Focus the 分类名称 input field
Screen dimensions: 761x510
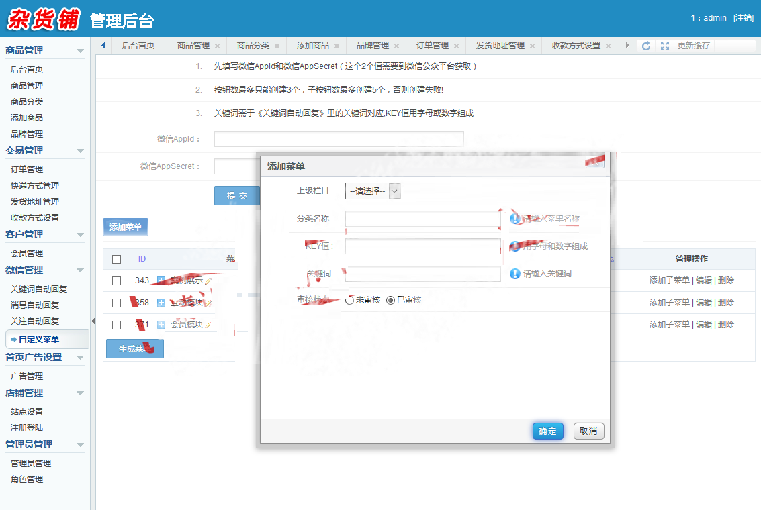point(422,219)
